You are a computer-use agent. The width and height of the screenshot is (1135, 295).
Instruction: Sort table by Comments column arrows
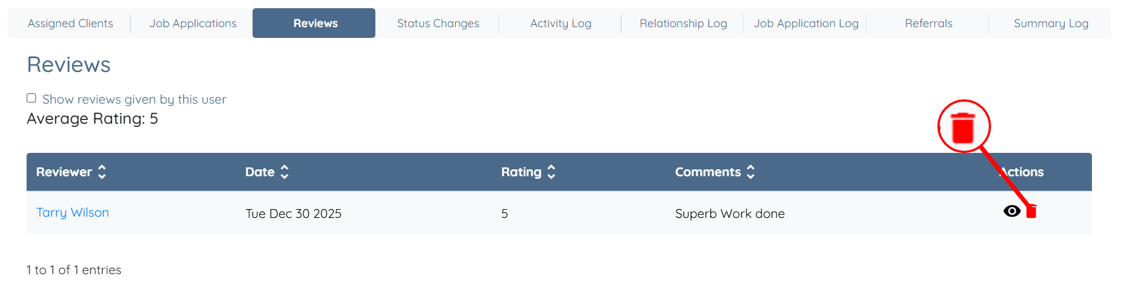click(x=751, y=172)
